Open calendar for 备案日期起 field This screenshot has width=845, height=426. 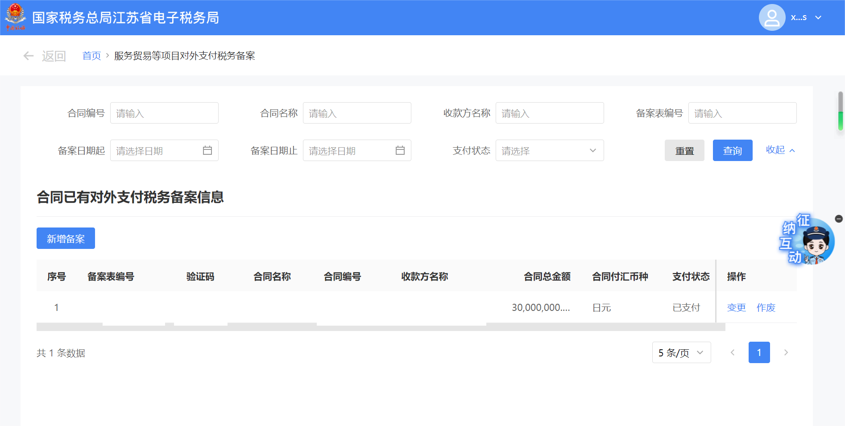(x=207, y=150)
